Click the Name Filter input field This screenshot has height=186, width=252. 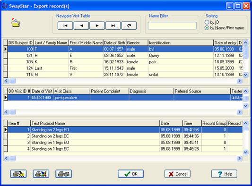tap(172, 25)
